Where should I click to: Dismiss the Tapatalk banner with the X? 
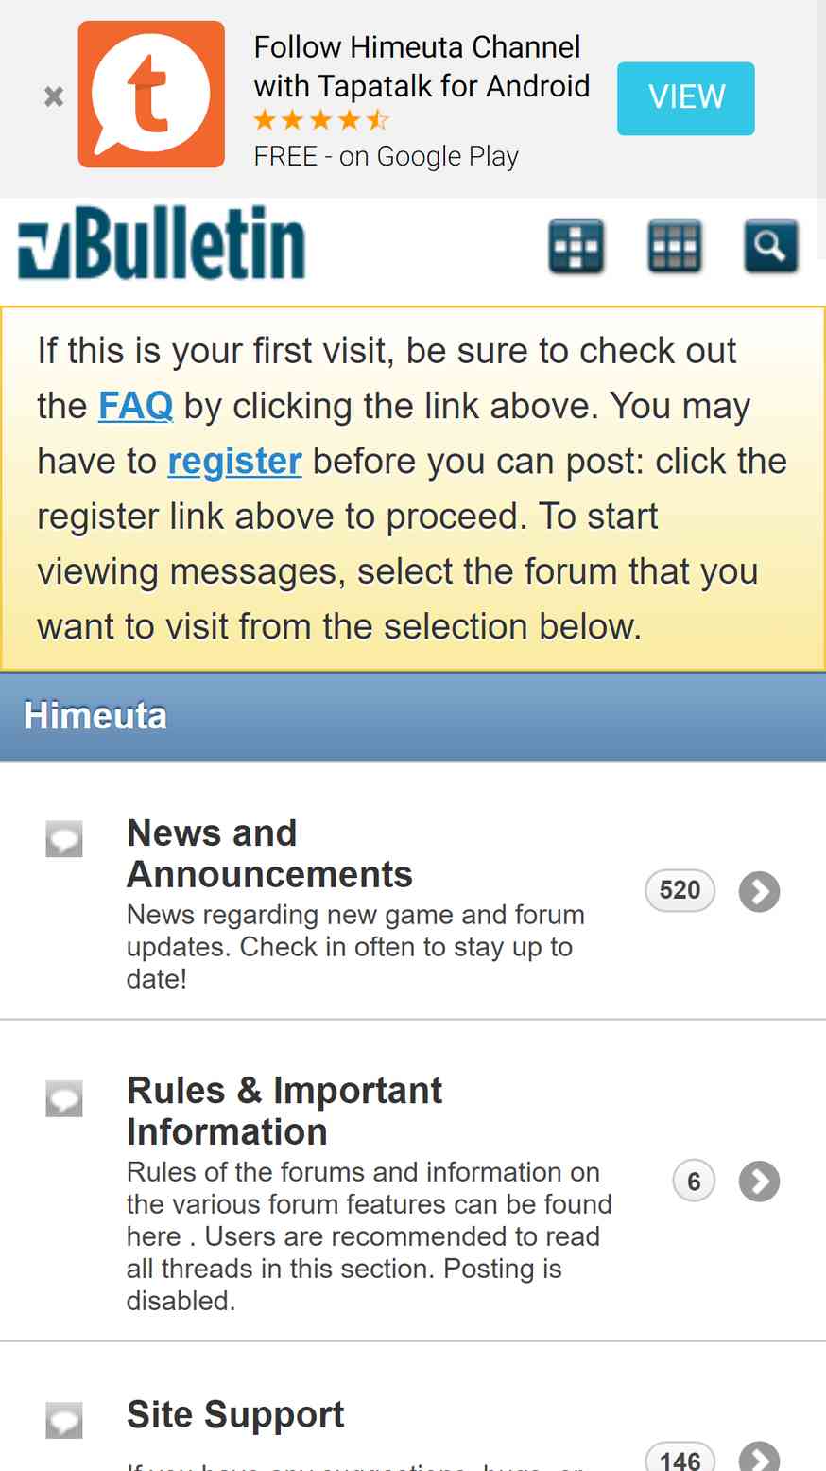coord(54,96)
